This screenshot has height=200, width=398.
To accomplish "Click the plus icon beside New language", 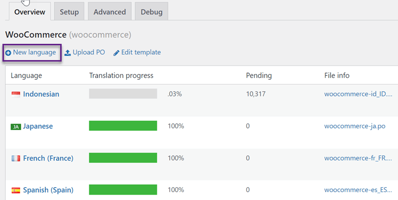I will pyautogui.click(x=8, y=53).
